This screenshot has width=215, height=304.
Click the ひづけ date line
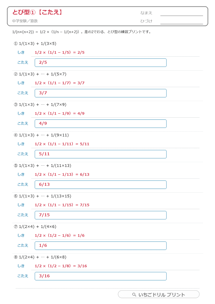pos(182,23)
